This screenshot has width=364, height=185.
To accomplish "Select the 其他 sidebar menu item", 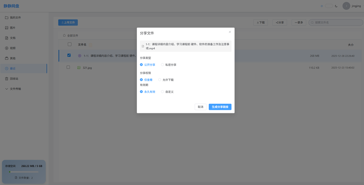I will coord(13,58).
